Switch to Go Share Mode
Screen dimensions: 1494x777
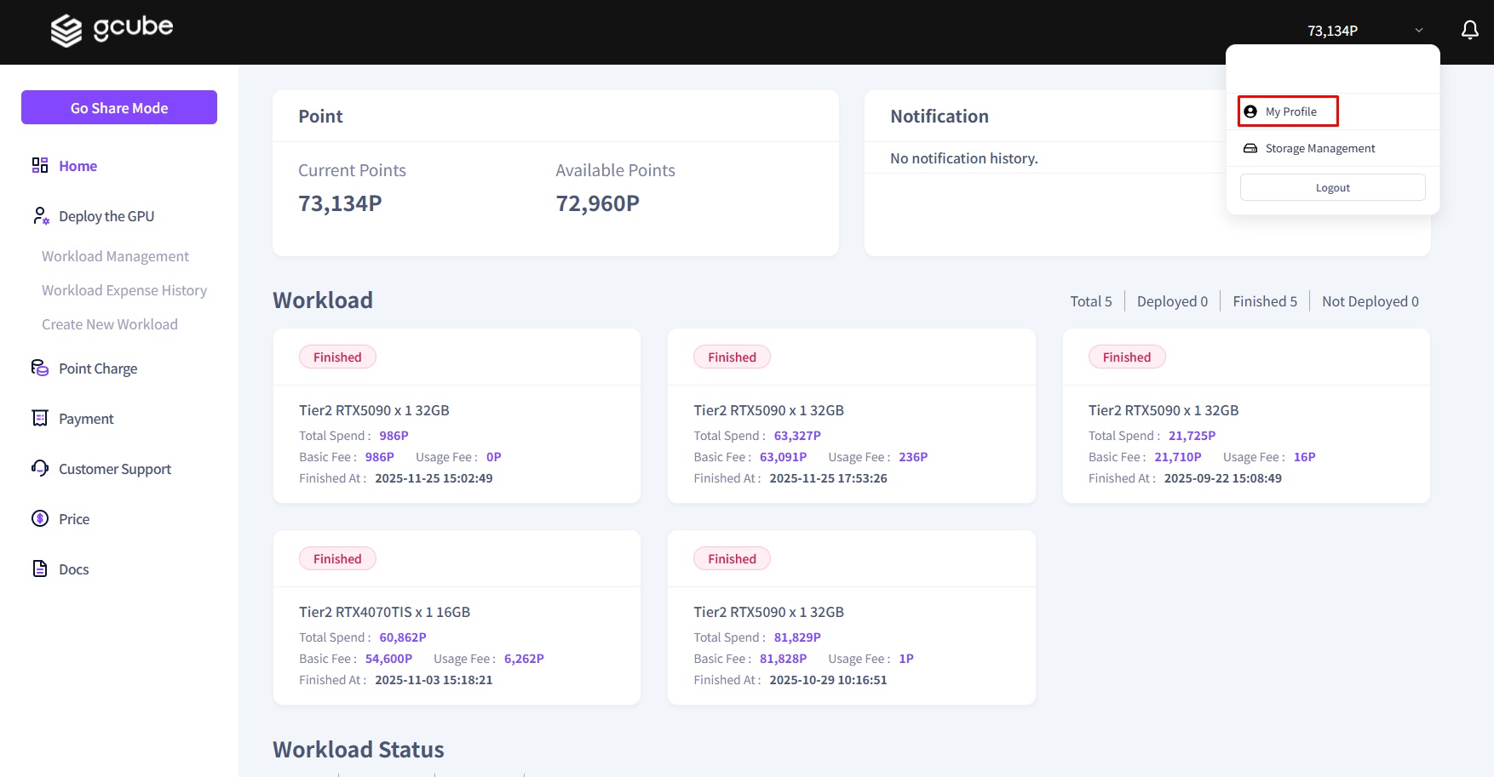click(119, 108)
